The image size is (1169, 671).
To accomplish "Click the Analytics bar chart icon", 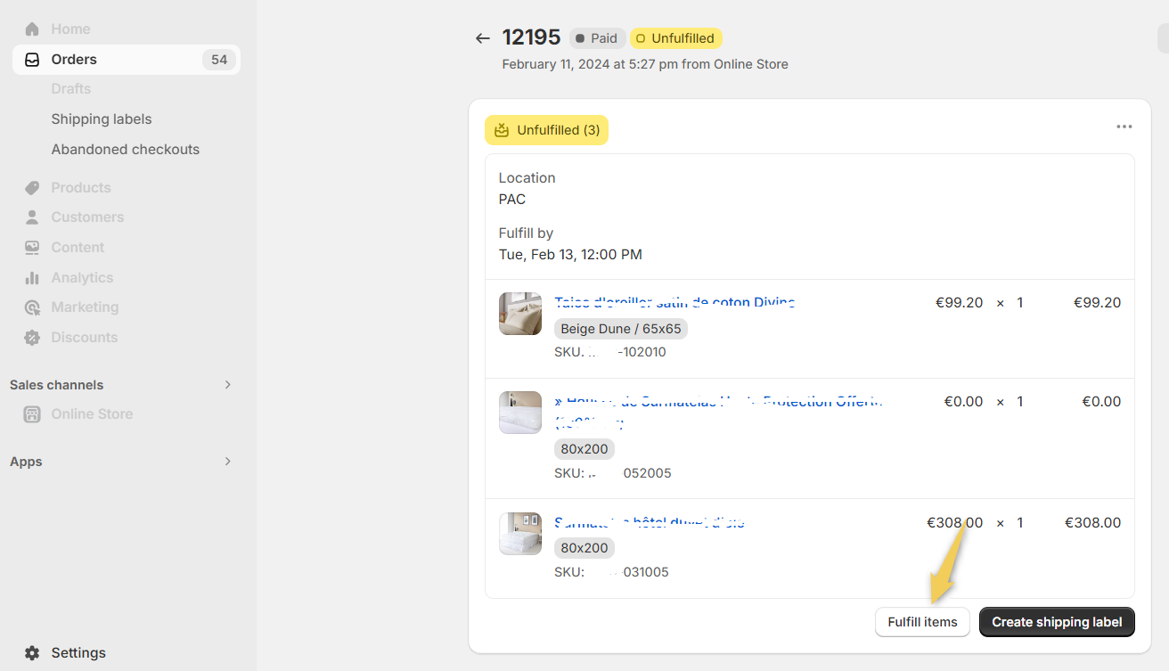I will click(32, 278).
